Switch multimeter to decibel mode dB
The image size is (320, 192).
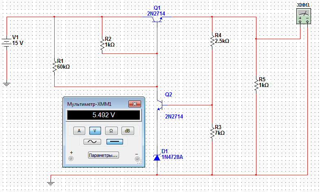tap(128, 131)
